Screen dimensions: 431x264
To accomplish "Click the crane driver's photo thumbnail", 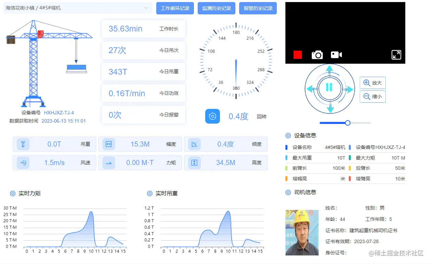I will pos(301,232).
